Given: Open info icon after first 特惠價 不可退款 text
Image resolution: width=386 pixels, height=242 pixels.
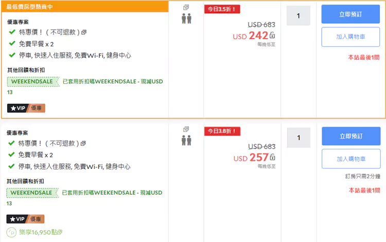Looking at the screenshot, I should click(84, 32).
